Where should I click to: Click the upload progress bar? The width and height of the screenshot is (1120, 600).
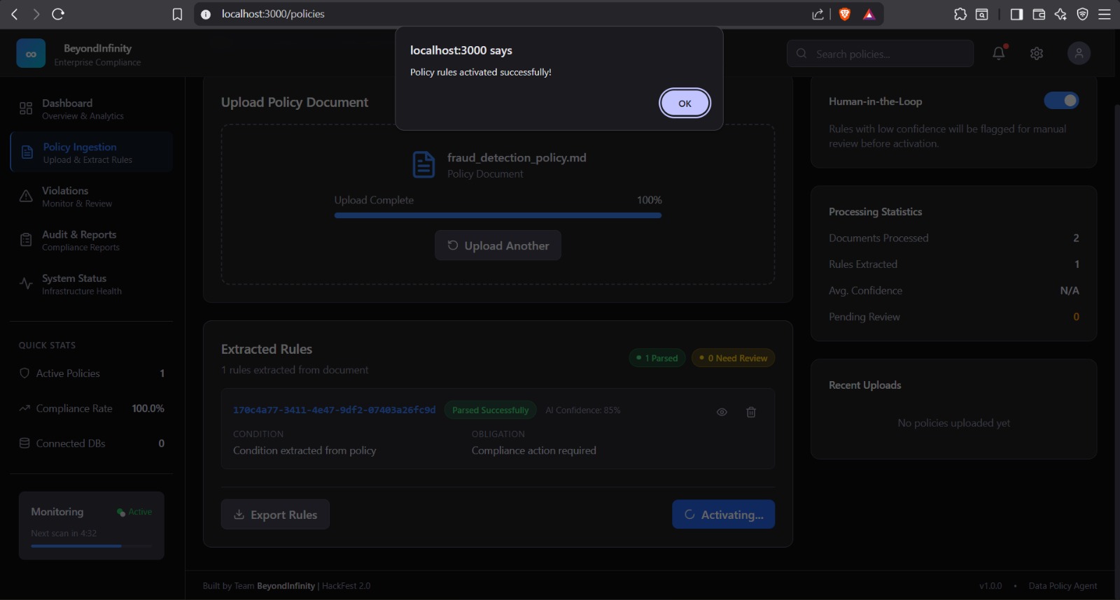[498, 215]
